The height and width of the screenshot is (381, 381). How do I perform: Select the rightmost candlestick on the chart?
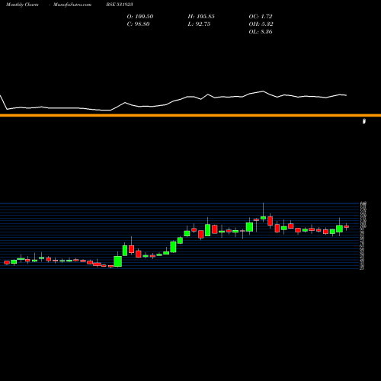point(346,226)
